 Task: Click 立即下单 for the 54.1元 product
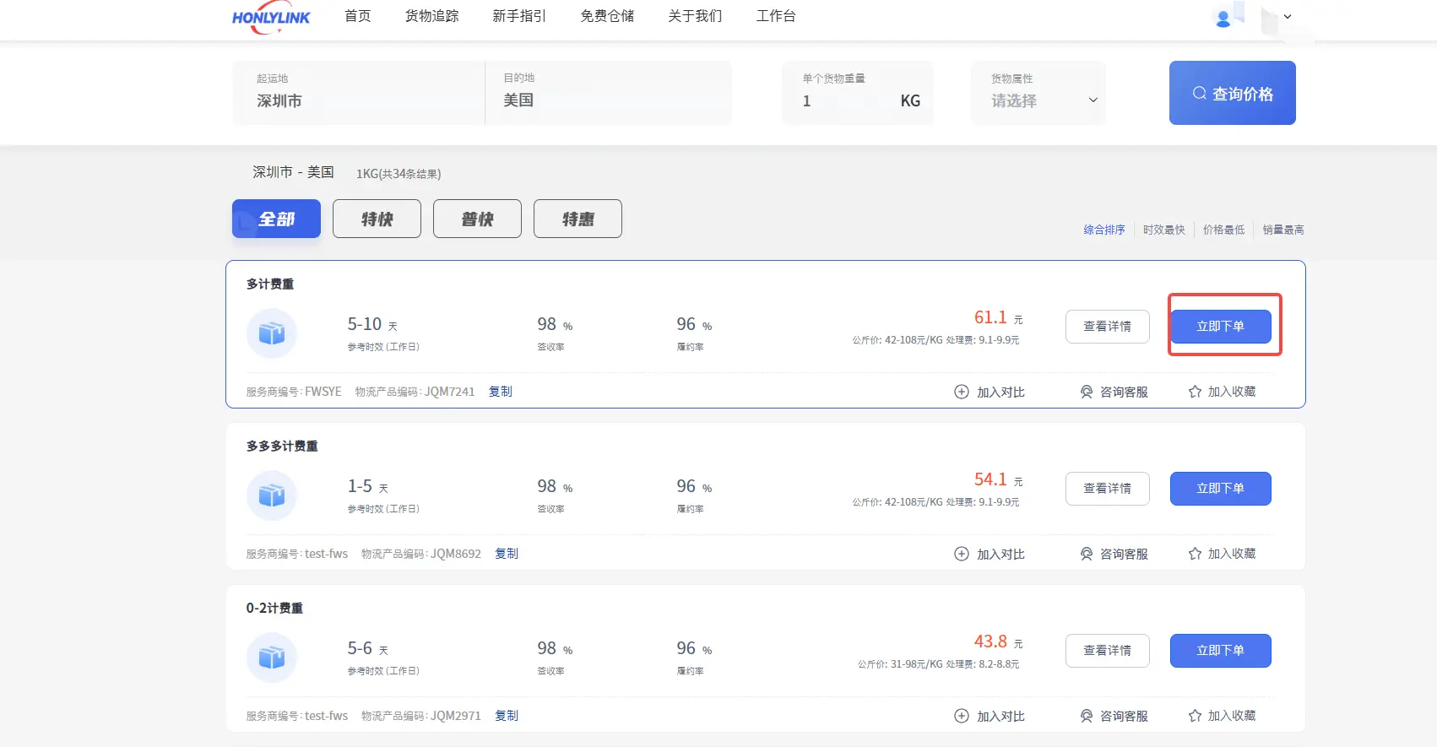pyautogui.click(x=1220, y=489)
